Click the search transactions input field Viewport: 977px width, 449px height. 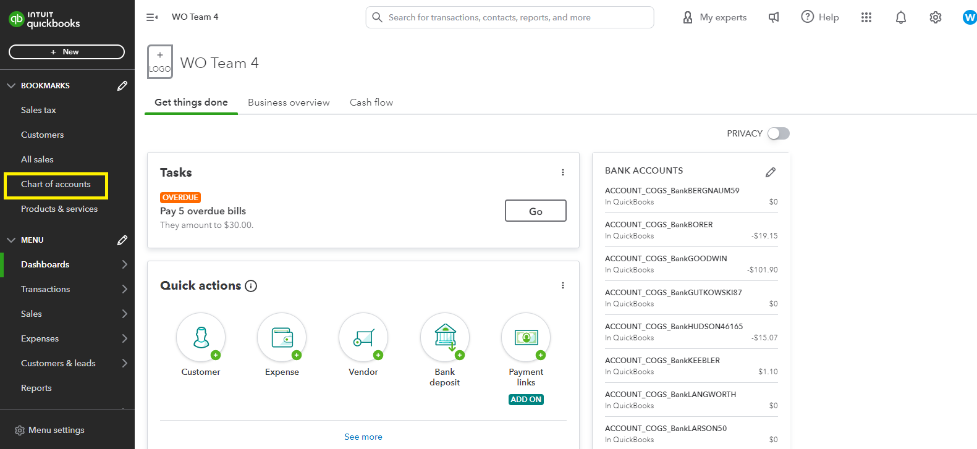point(510,17)
